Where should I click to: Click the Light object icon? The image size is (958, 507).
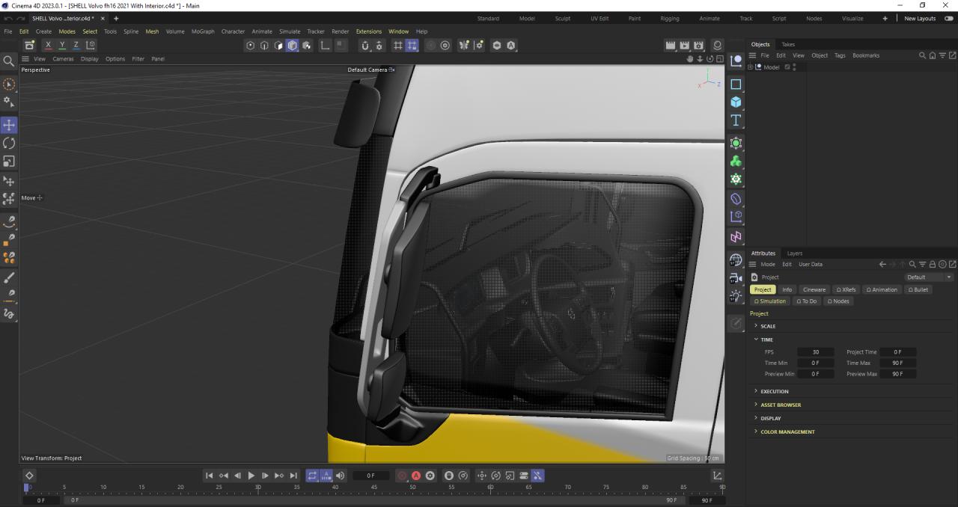[736, 296]
